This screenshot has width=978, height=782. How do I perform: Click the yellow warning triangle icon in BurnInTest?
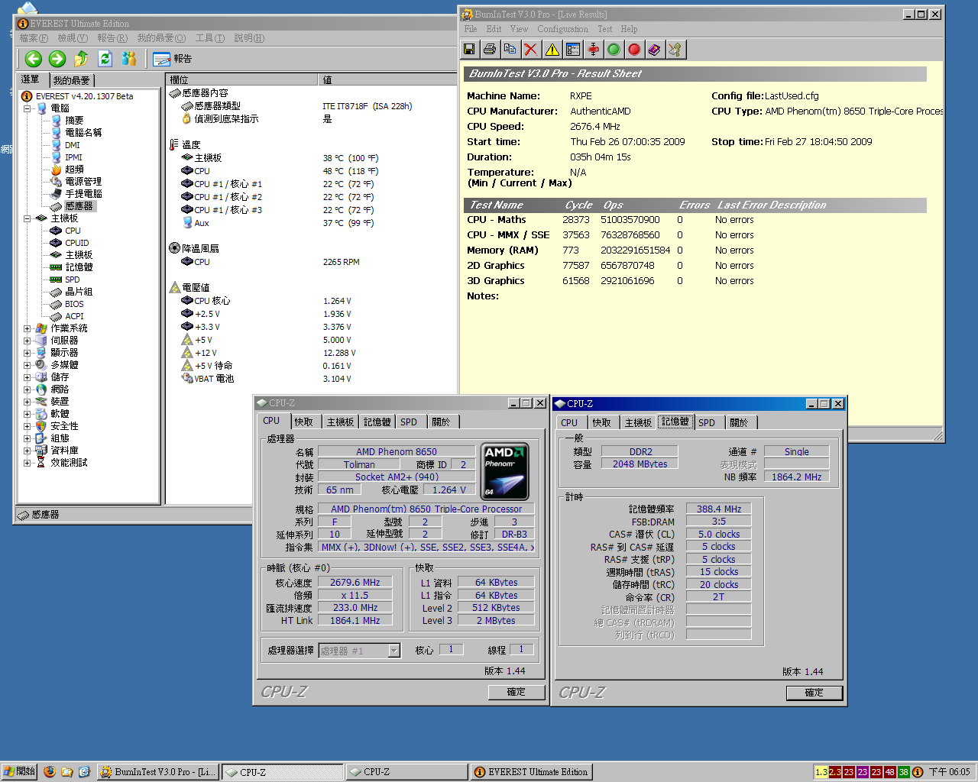pyautogui.click(x=552, y=50)
